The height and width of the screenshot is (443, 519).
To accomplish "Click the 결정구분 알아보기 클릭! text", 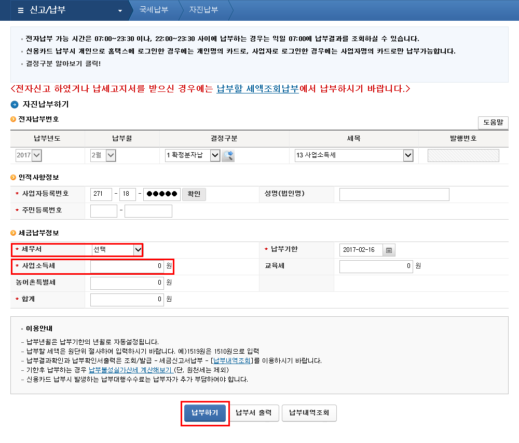I will 63,63.
